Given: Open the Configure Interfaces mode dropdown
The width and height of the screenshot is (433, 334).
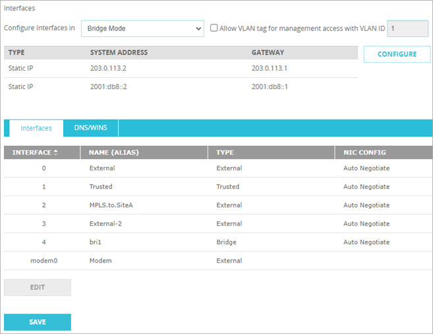Looking at the screenshot, I should pos(142,28).
